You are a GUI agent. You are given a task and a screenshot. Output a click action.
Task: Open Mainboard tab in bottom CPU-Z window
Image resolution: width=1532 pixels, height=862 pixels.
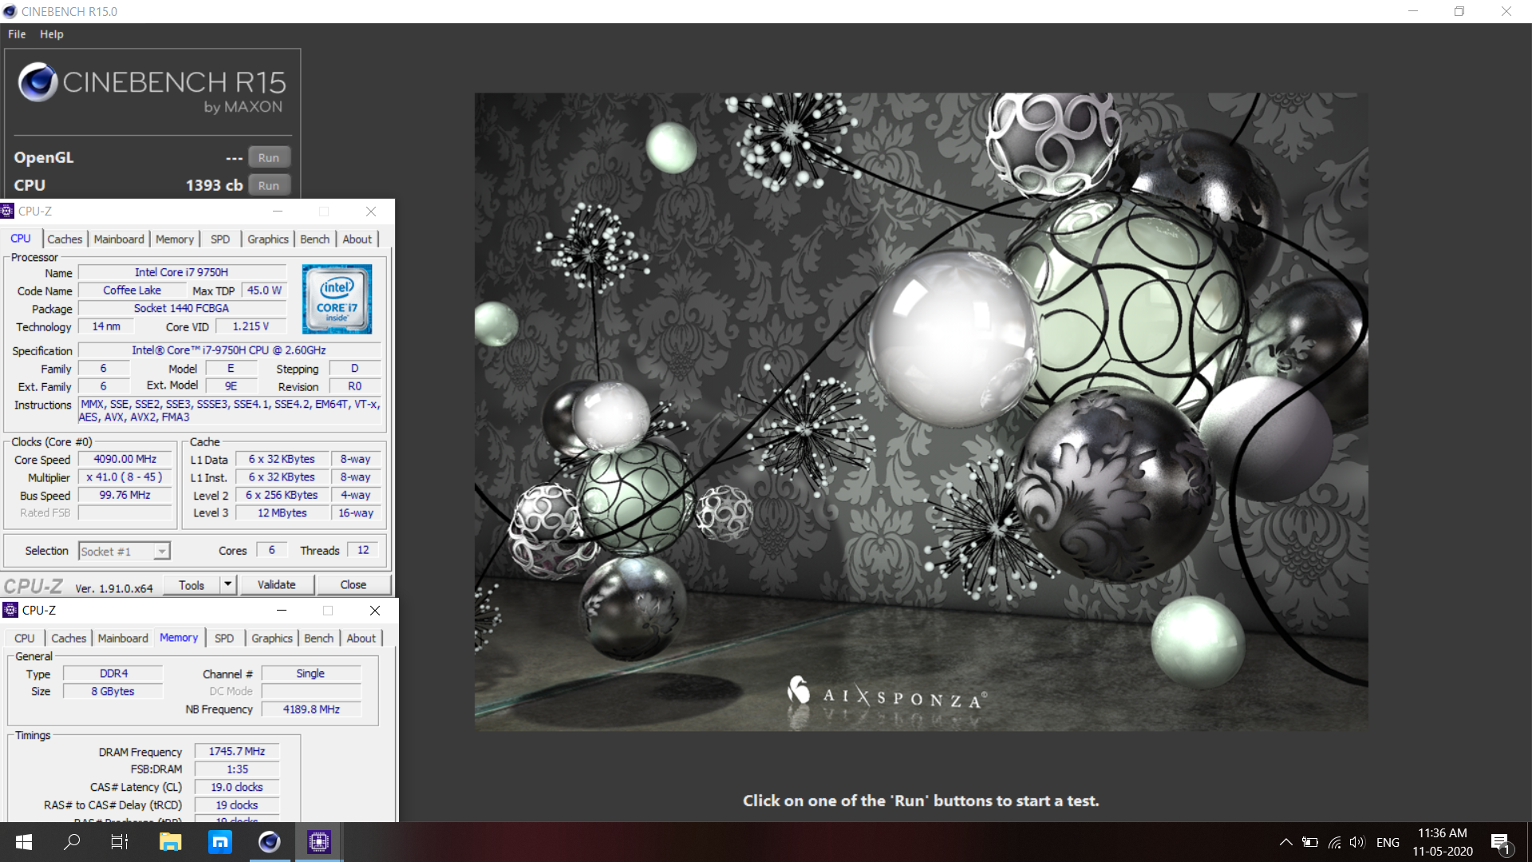pos(123,638)
